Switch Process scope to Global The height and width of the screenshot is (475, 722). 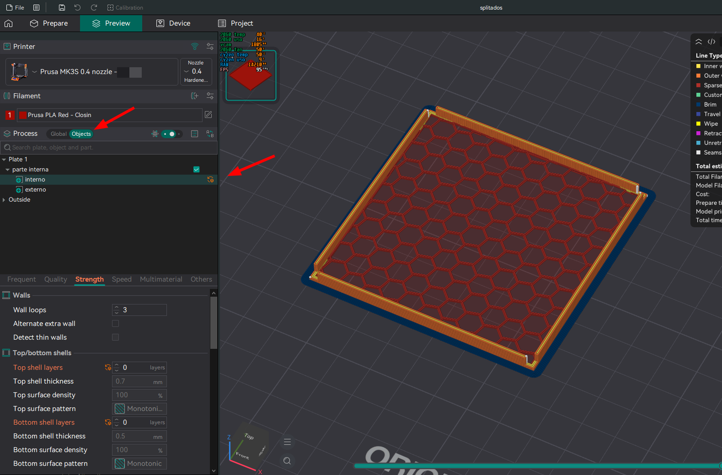pyautogui.click(x=59, y=134)
